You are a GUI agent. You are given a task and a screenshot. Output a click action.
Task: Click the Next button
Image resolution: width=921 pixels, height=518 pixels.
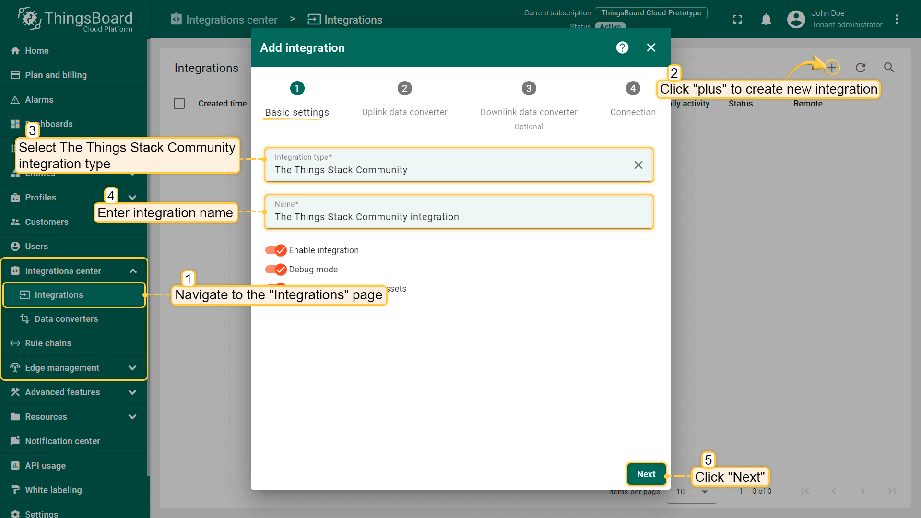coord(646,474)
